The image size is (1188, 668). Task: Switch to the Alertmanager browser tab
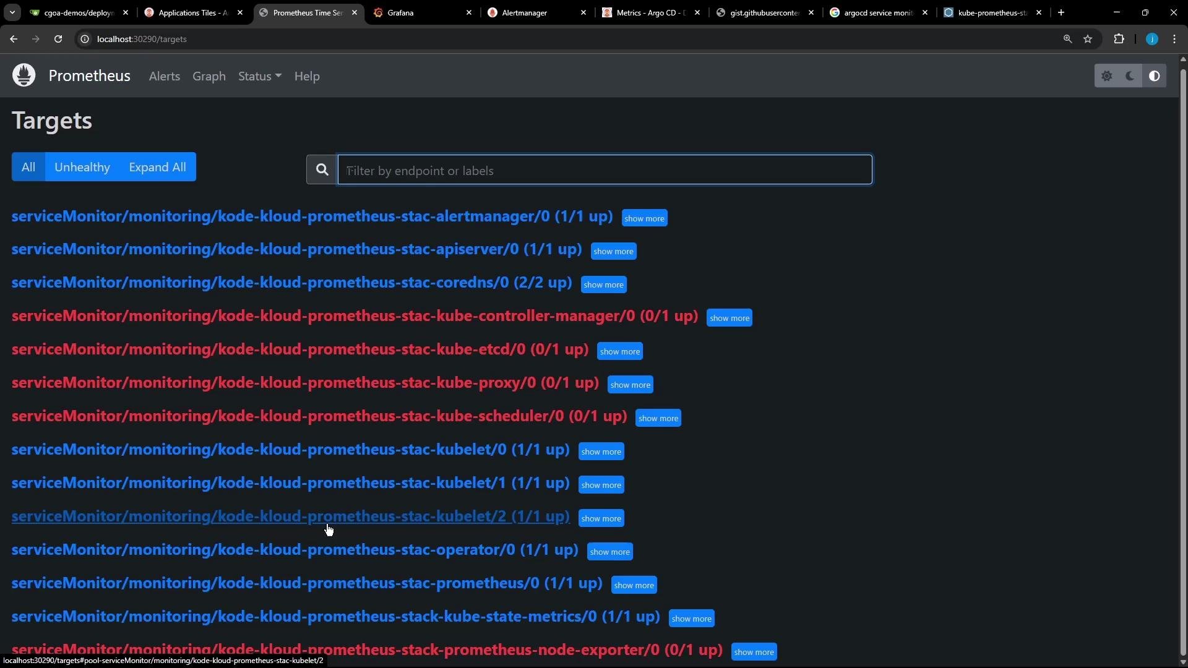[x=537, y=12]
